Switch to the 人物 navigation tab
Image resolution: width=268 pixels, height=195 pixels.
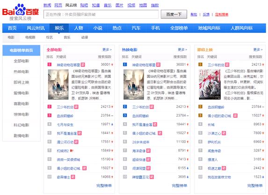79,28
